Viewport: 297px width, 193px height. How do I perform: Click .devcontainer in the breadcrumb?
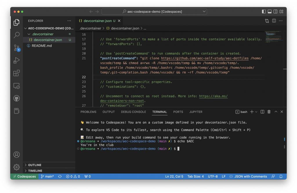(x=90, y=28)
